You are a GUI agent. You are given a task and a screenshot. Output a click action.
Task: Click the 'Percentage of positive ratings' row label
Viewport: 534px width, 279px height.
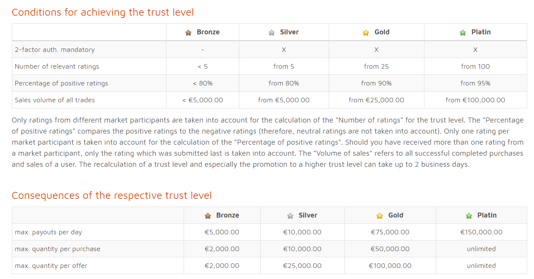(x=61, y=83)
